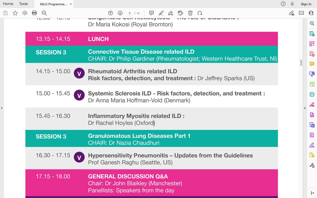
Task: Open Compress PDF tool in sidebar
Action: point(312,94)
